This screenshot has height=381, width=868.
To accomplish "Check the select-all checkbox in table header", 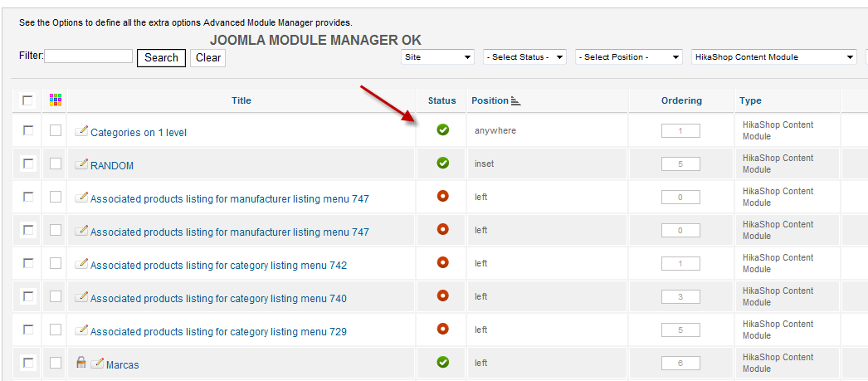I will 28,100.
